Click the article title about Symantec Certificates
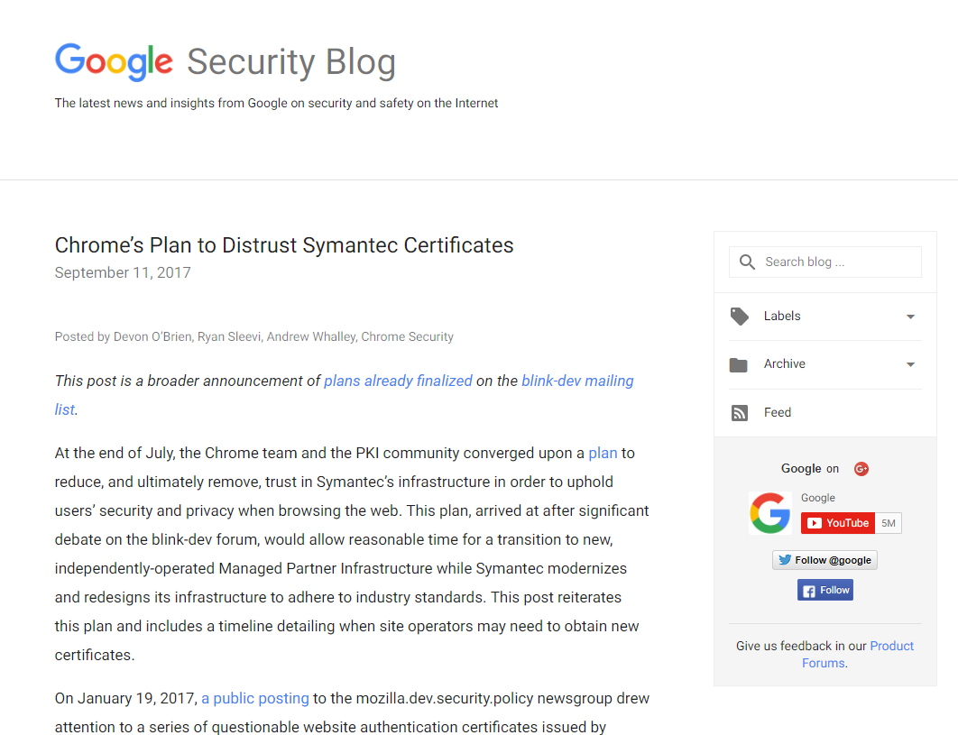The height and width of the screenshot is (735, 958). (284, 245)
